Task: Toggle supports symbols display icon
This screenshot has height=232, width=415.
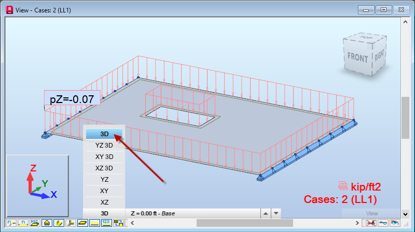Action: click(x=47, y=223)
